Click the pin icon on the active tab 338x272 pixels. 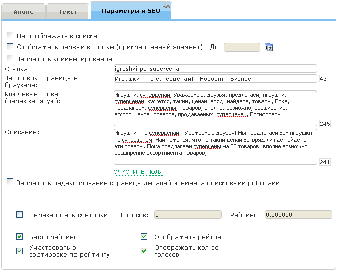click(166, 8)
